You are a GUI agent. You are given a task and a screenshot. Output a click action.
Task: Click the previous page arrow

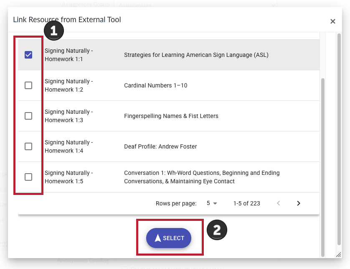[278, 203]
